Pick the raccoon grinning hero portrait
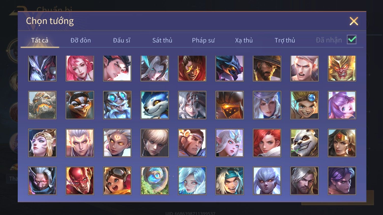Screen dimensions: 383x215 pyautogui.click(x=80, y=105)
